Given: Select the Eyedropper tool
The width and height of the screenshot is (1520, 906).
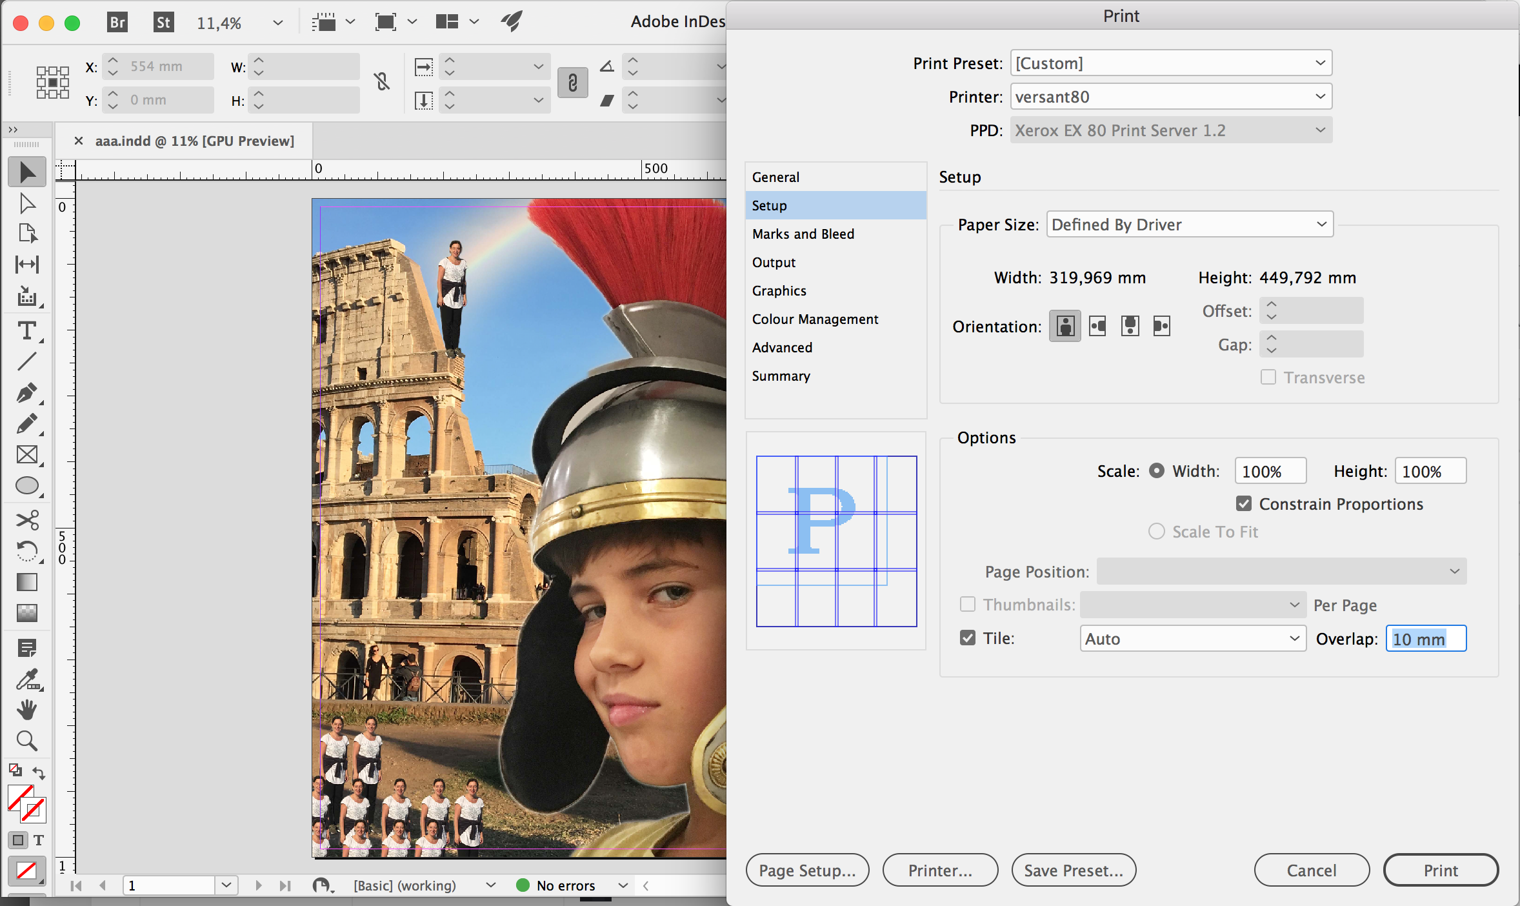Looking at the screenshot, I should (x=26, y=679).
